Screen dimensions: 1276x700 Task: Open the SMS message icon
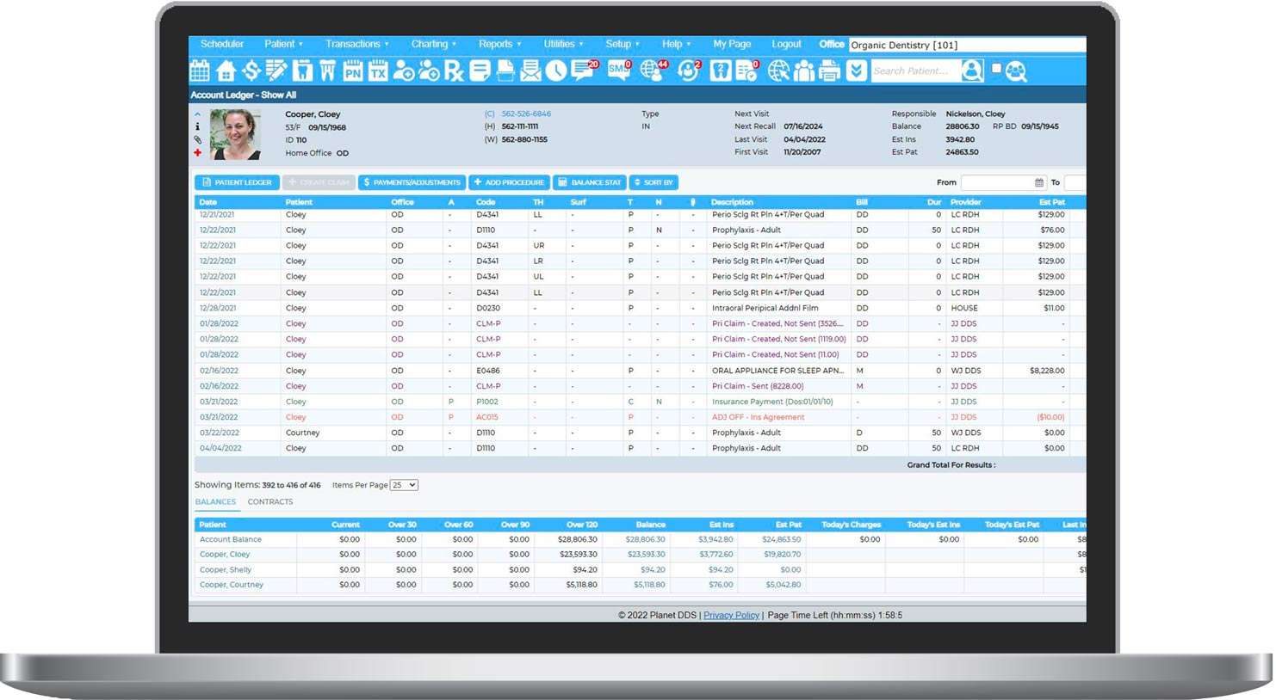click(x=619, y=70)
